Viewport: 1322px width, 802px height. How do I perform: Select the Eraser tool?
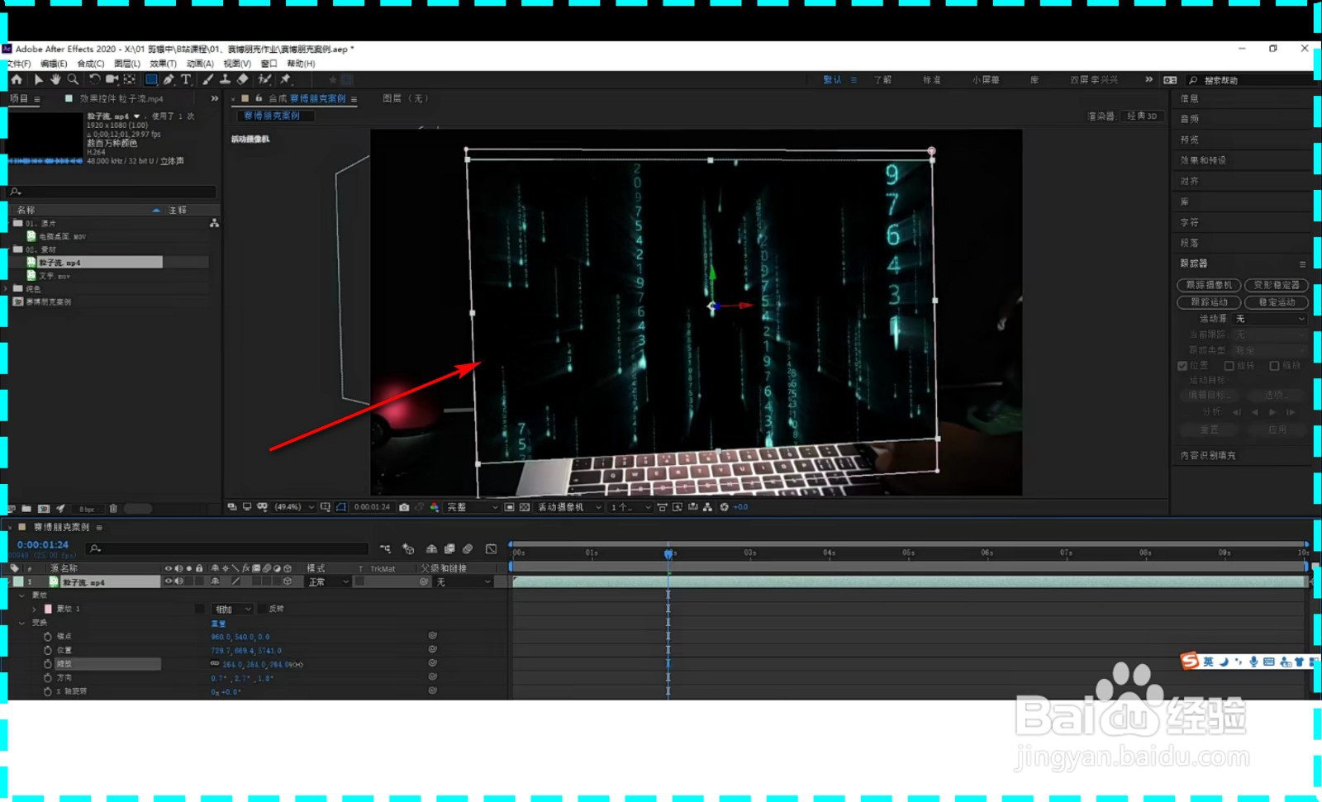[242, 79]
